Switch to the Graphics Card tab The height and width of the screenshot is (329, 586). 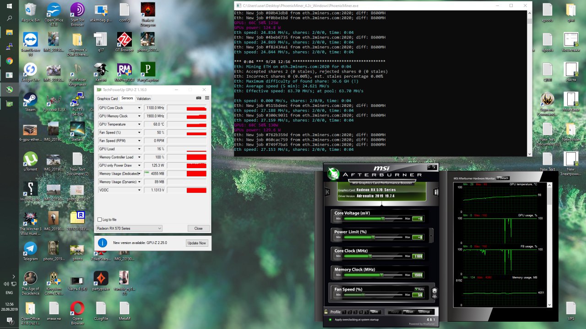[108, 99]
